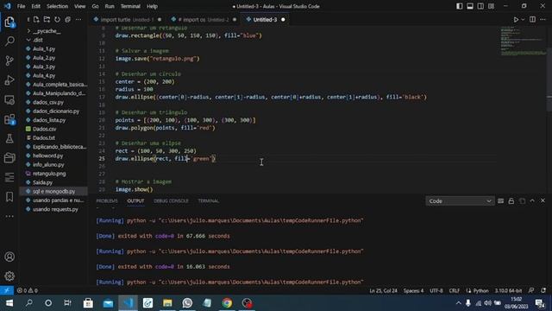552x311 pixels.
Task: Open the Testing flask view
Action: [x=9, y=138]
